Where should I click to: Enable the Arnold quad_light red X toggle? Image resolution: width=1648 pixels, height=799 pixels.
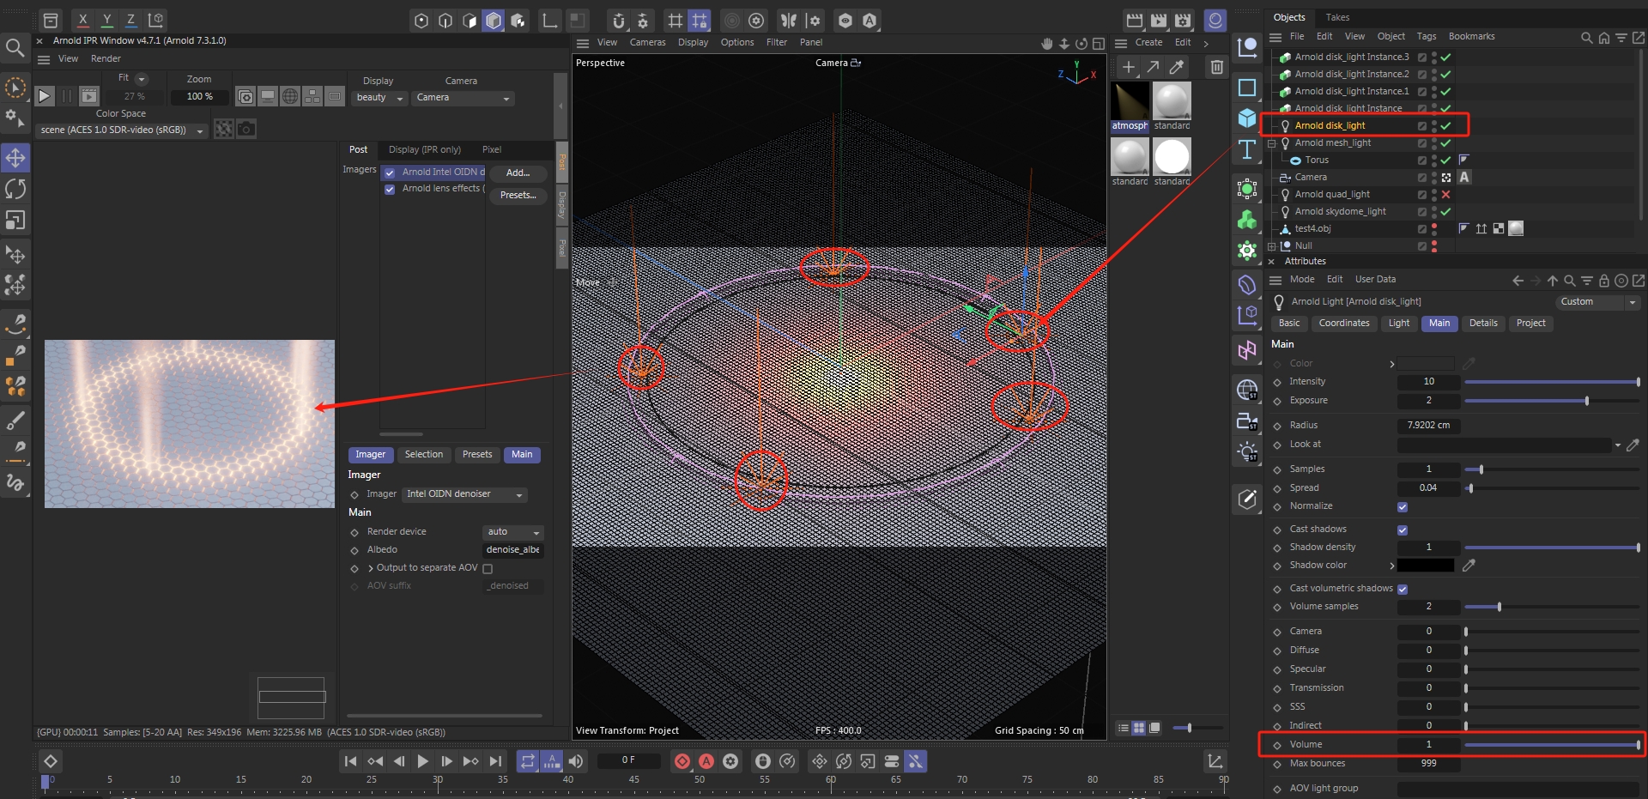[x=1446, y=195]
